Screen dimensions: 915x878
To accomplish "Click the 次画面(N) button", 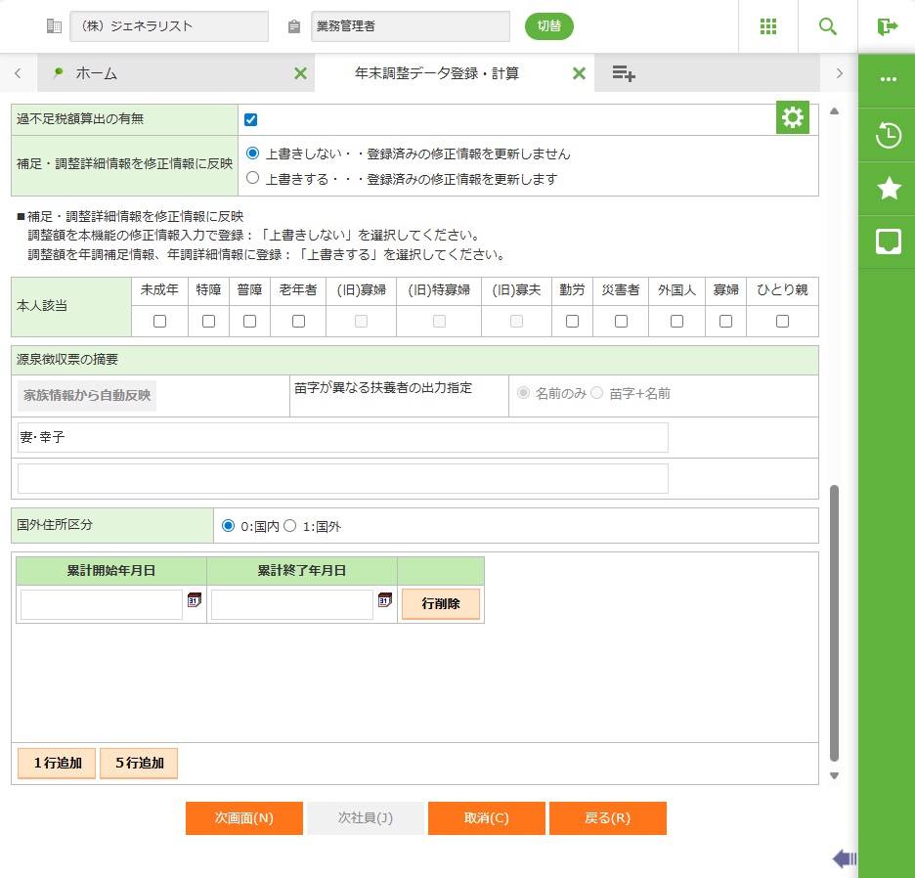I will [x=244, y=818].
